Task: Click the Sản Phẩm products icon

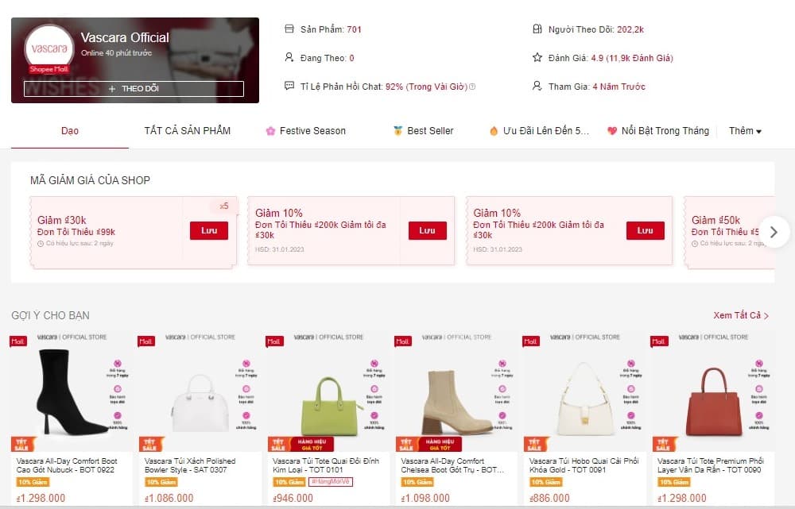Action: coord(289,29)
